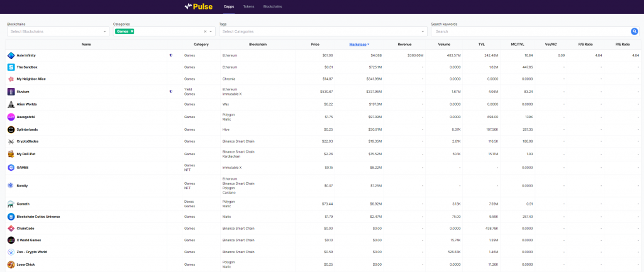Image resolution: width=644 pixels, height=272 pixels.
Task: Click the Bondly logo icon
Action: pyautogui.click(x=11, y=185)
